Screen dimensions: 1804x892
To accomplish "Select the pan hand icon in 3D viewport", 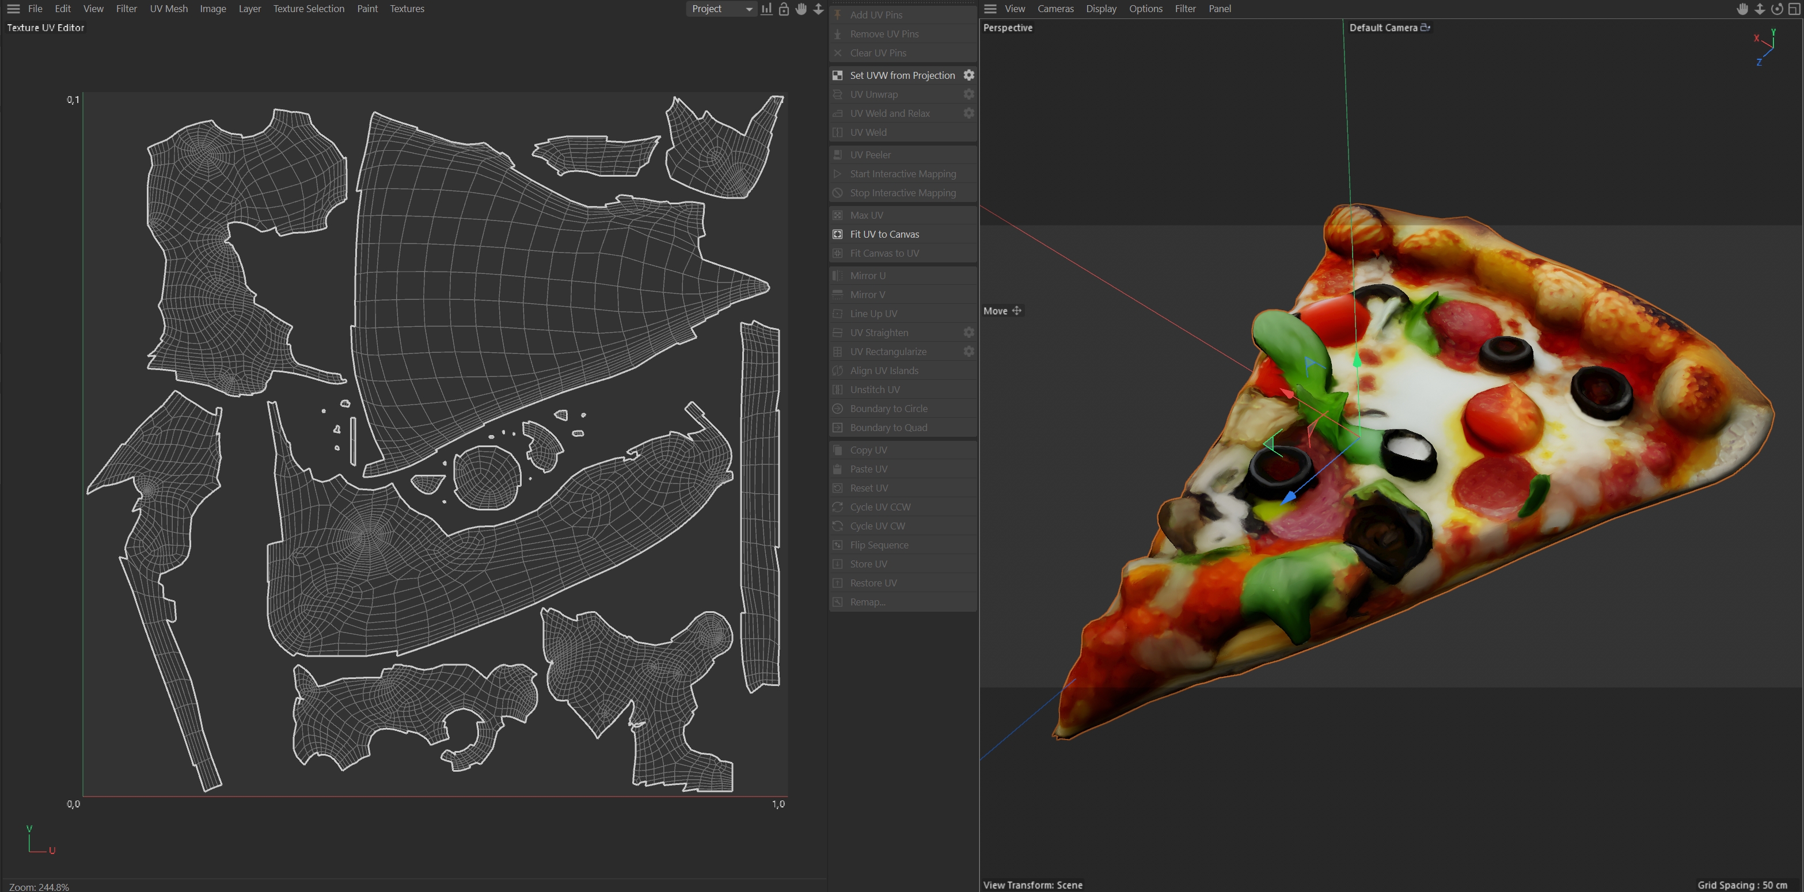I will click(x=1742, y=9).
